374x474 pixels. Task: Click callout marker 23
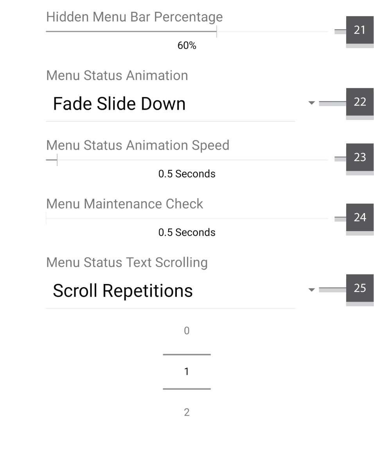coord(360,157)
